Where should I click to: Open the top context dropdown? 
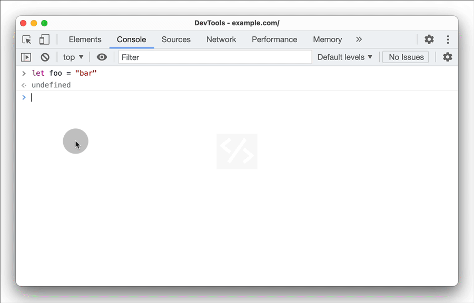click(x=73, y=57)
